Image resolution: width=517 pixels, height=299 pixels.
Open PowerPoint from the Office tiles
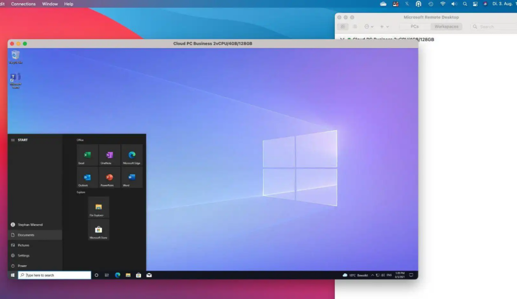109,177
